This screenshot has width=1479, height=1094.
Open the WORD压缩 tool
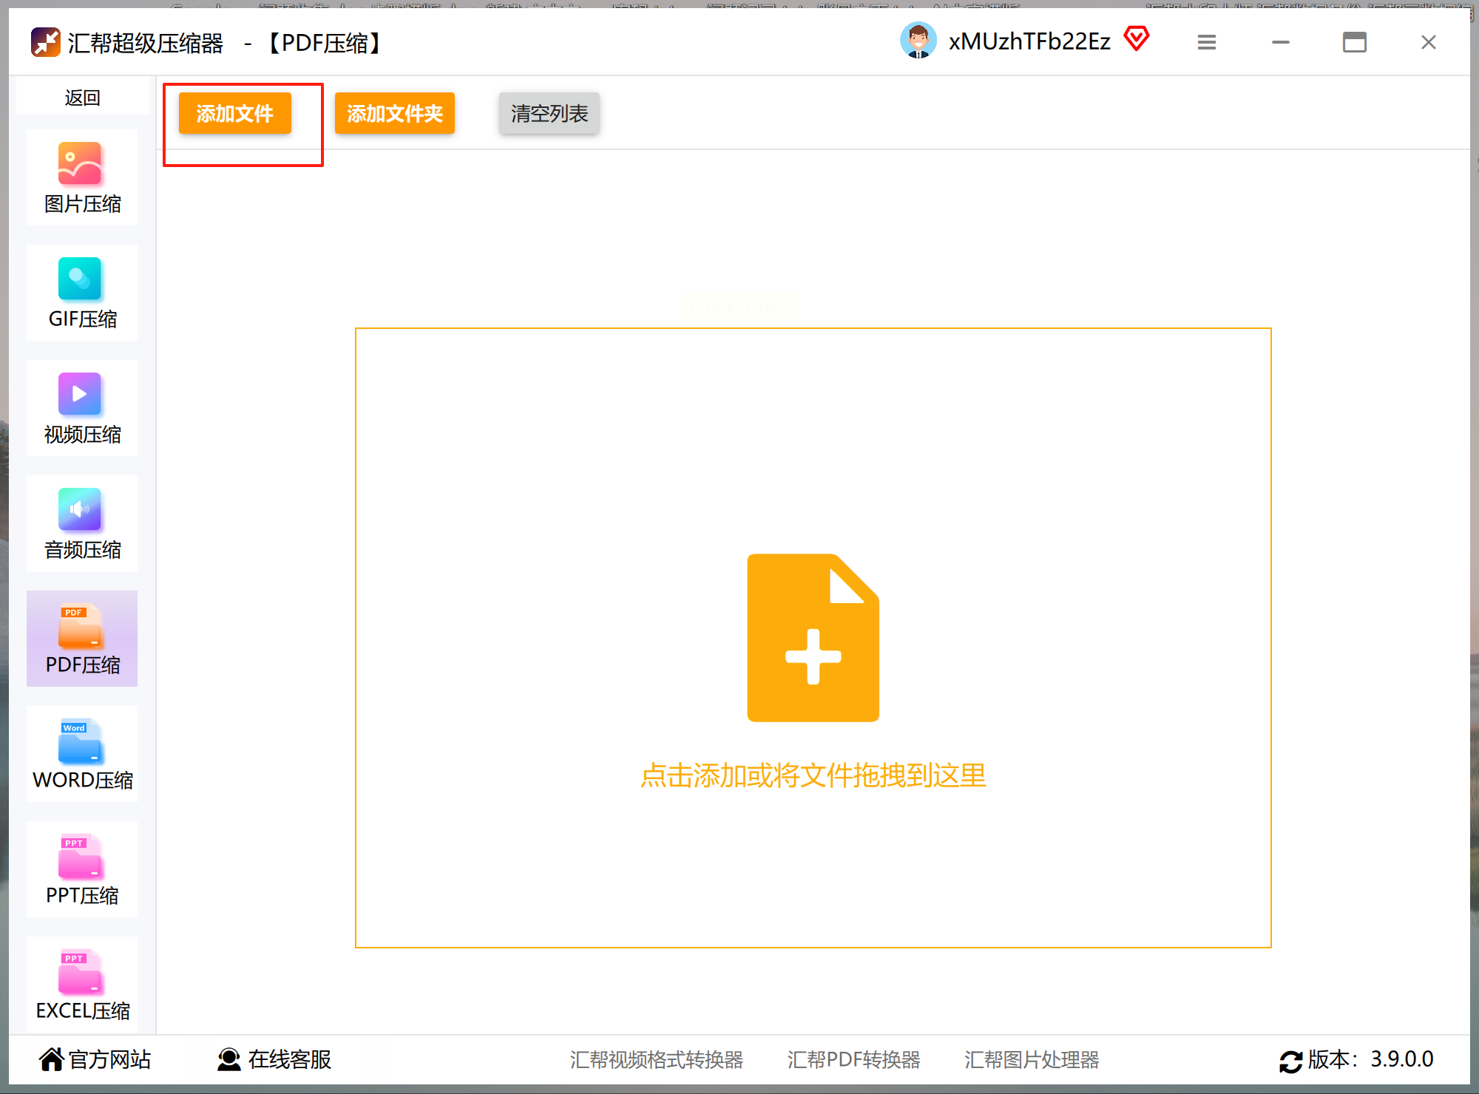[81, 754]
